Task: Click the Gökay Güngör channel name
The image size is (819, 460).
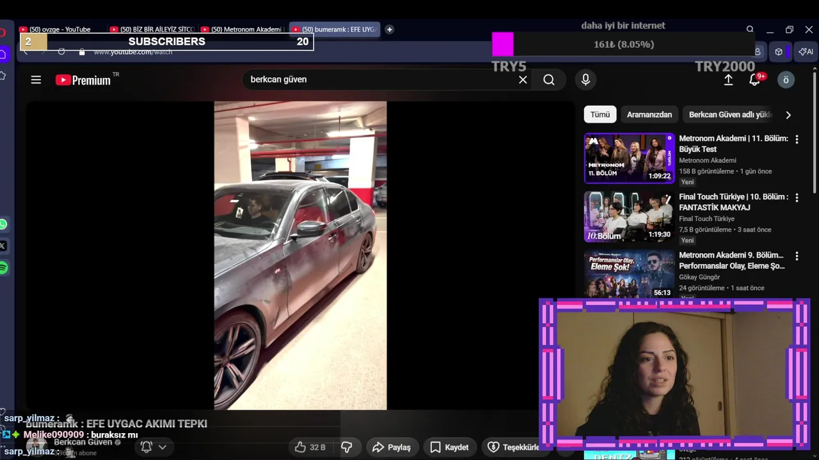Action: tap(699, 277)
